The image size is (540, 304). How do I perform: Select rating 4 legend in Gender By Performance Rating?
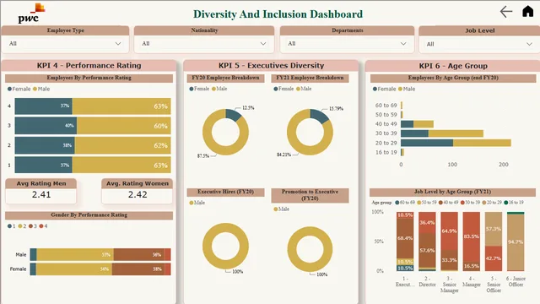point(43,226)
